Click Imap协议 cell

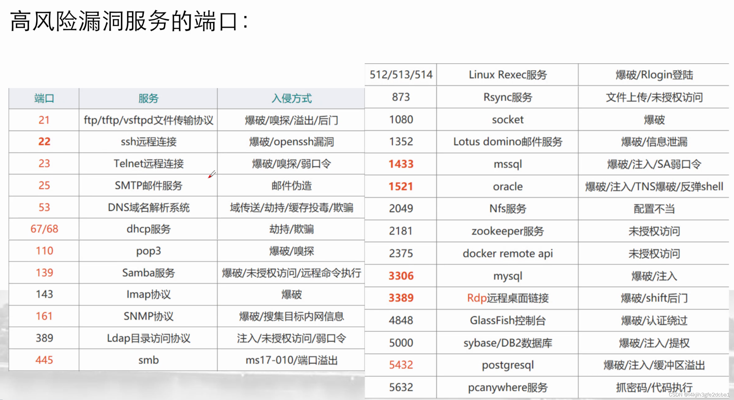click(x=148, y=295)
